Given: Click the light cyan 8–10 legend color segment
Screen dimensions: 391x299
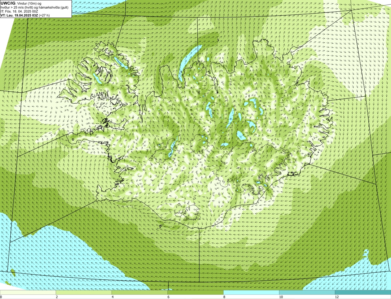Looking at the screenshot, I should tap(251, 293).
